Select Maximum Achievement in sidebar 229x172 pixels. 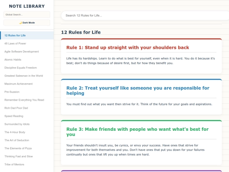(x=27, y=84)
